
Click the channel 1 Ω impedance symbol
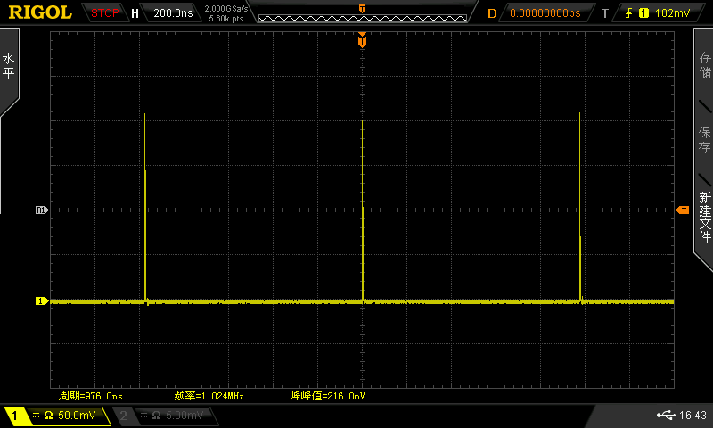48,416
